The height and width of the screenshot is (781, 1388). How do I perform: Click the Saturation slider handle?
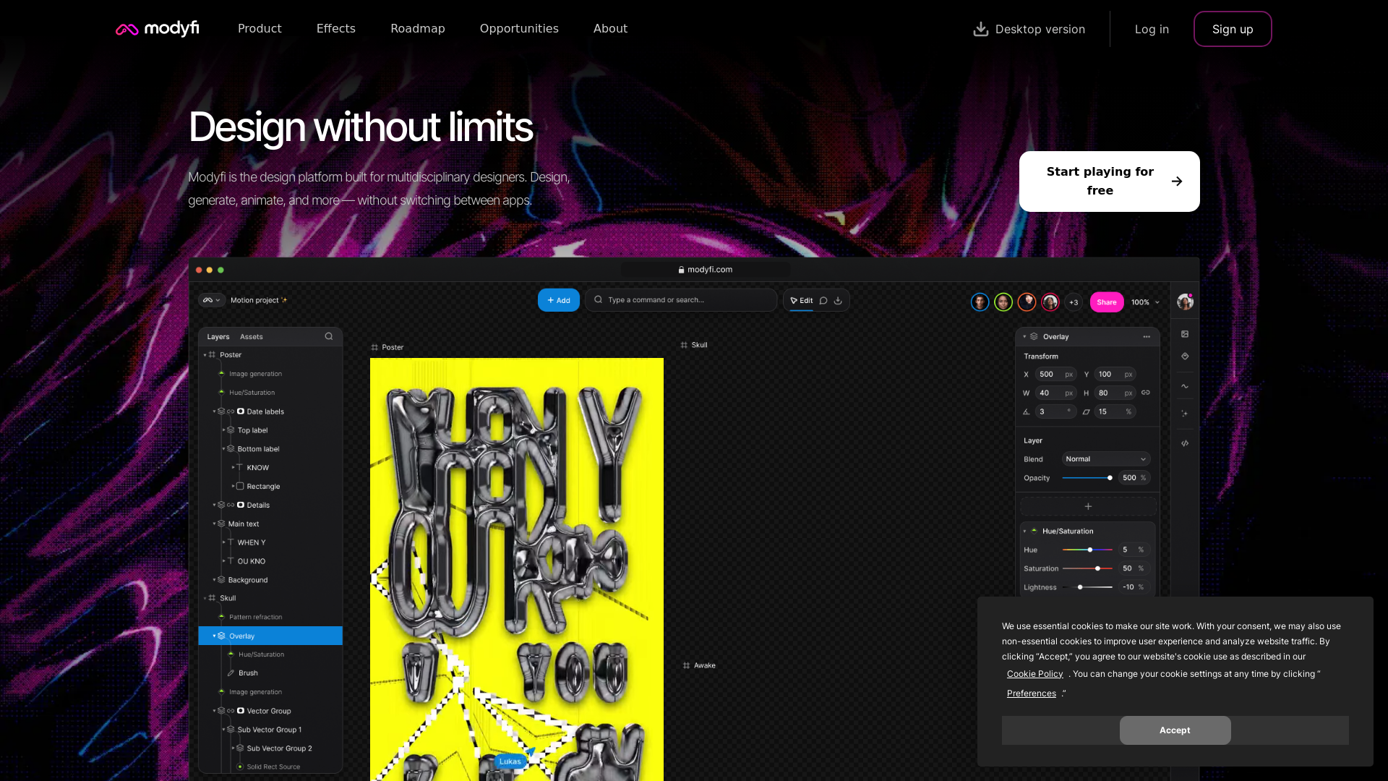tap(1097, 569)
